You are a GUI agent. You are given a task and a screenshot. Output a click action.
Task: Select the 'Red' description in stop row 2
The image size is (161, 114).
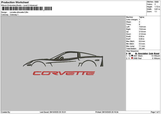pyautogui.click(x=140, y=58)
